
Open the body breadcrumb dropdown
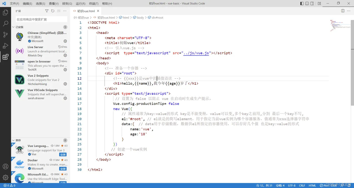(138, 18)
